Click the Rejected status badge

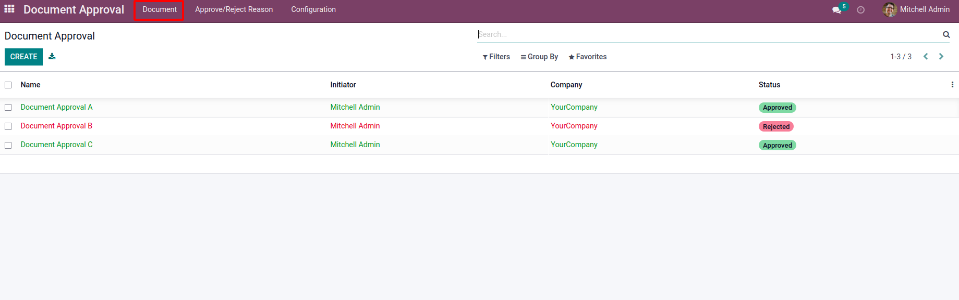pos(776,126)
